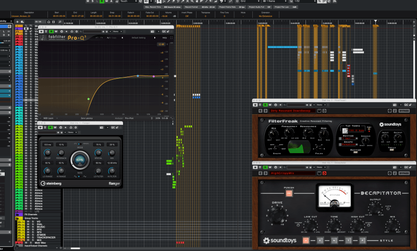
Task: Open the Touch automation mode dropdown
Action: (128, 2)
